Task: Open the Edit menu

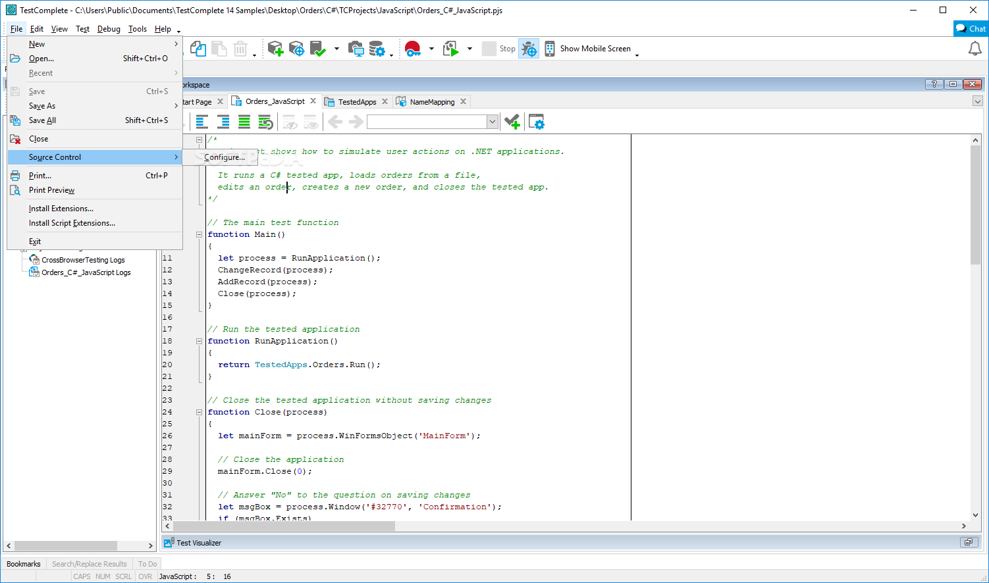Action: 37,29
